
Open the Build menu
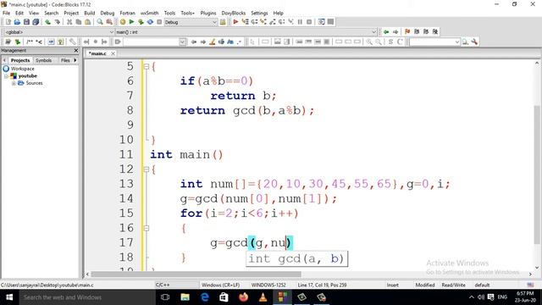[x=89, y=13]
